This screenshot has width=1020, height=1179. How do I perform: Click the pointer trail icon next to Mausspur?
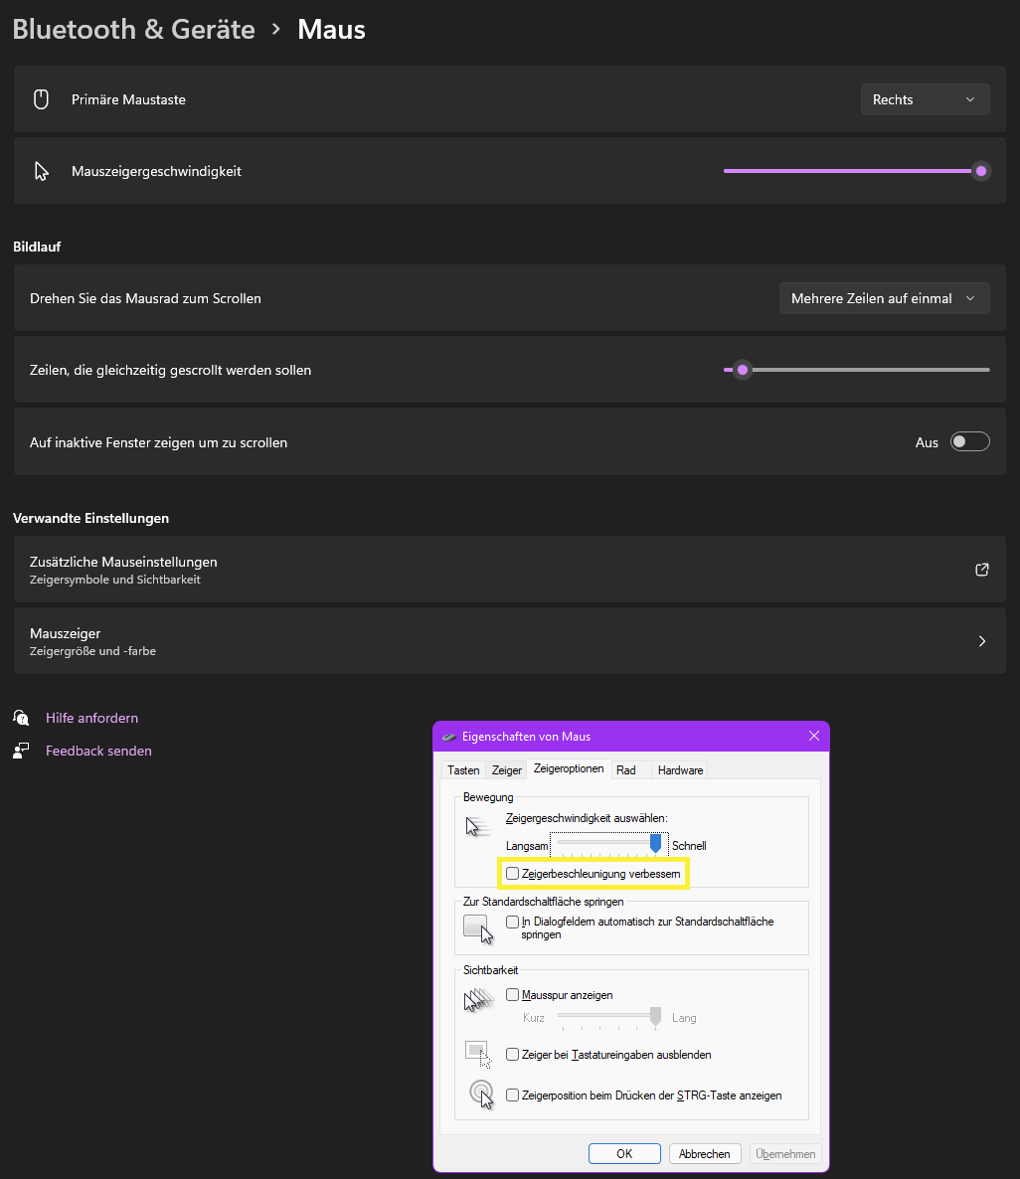point(478,1000)
